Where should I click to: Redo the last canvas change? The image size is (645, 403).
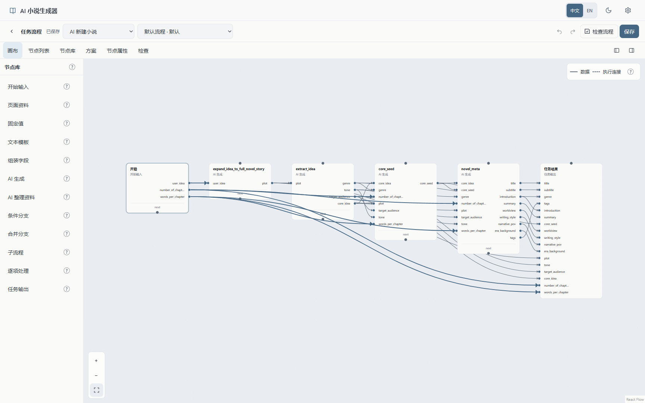point(573,32)
